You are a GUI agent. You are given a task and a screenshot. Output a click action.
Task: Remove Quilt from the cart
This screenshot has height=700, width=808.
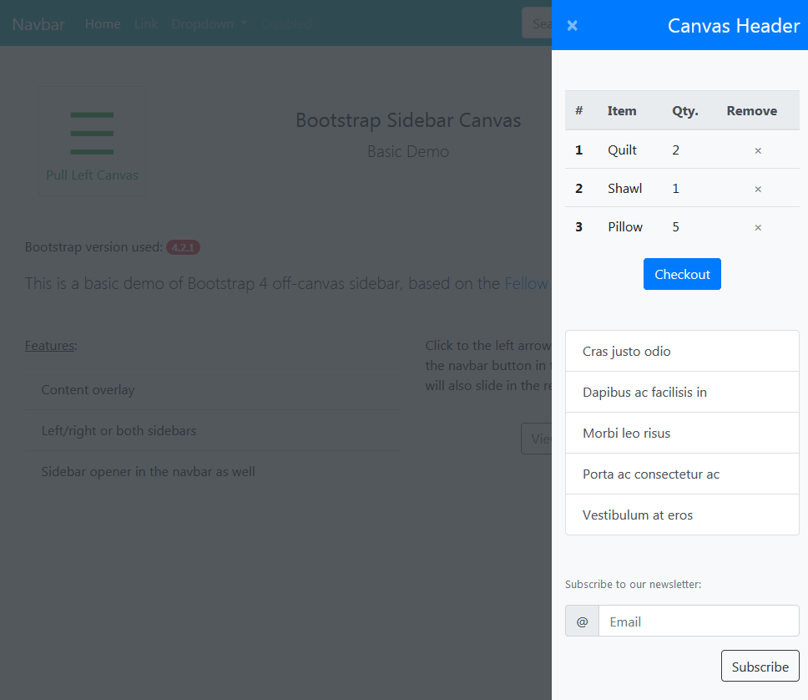point(757,150)
